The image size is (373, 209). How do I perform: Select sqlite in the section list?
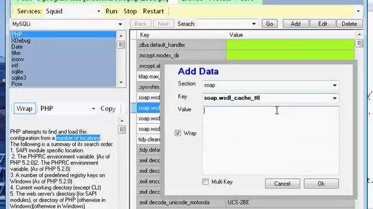(63, 71)
